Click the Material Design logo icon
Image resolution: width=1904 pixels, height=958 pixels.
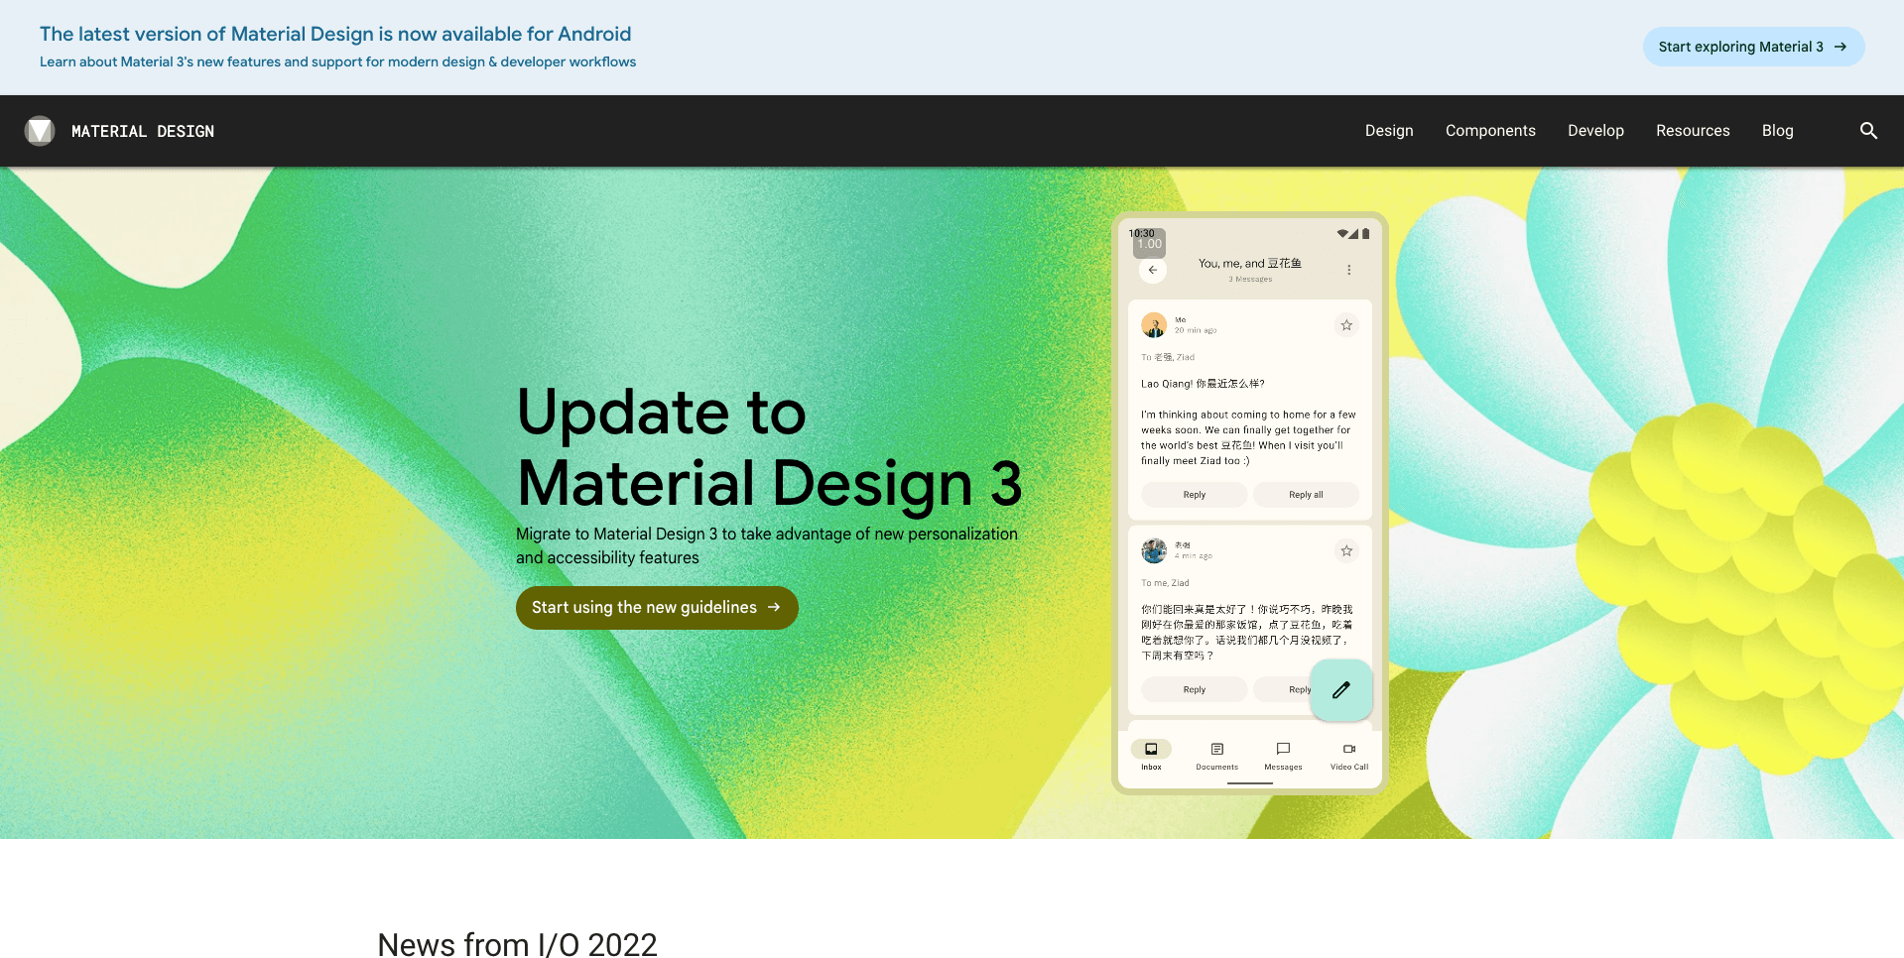point(40,131)
